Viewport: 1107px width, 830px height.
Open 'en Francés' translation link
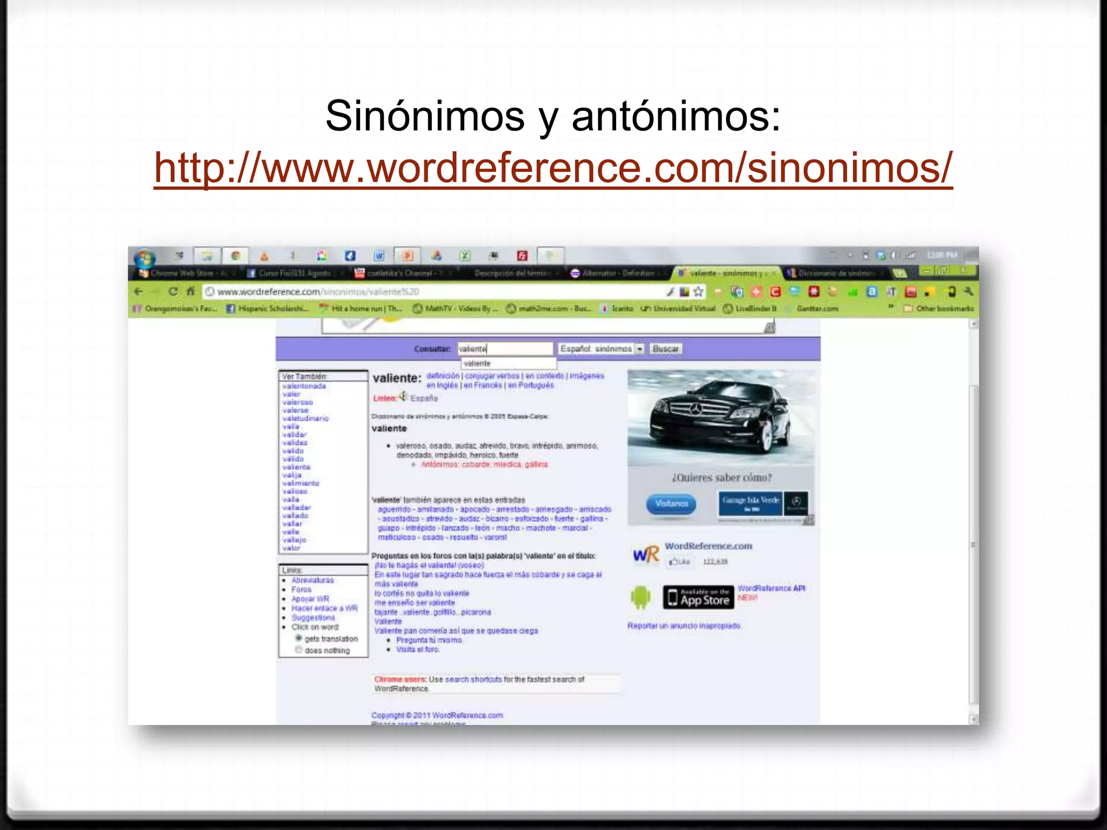(x=483, y=385)
